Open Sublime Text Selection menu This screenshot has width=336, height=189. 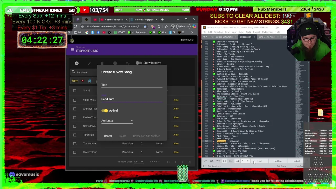pyautogui.click(x=218, y=32)
